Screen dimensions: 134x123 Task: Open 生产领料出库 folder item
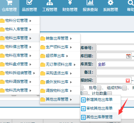(60, 47)
